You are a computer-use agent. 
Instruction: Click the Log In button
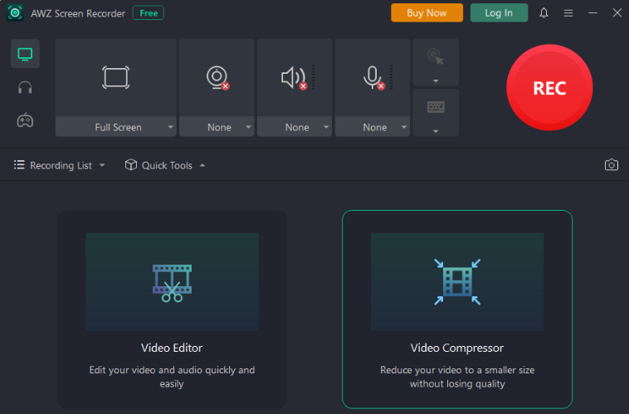[499, 12]
